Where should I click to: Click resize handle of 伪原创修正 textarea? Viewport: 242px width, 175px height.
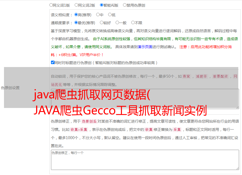(237, 168)
